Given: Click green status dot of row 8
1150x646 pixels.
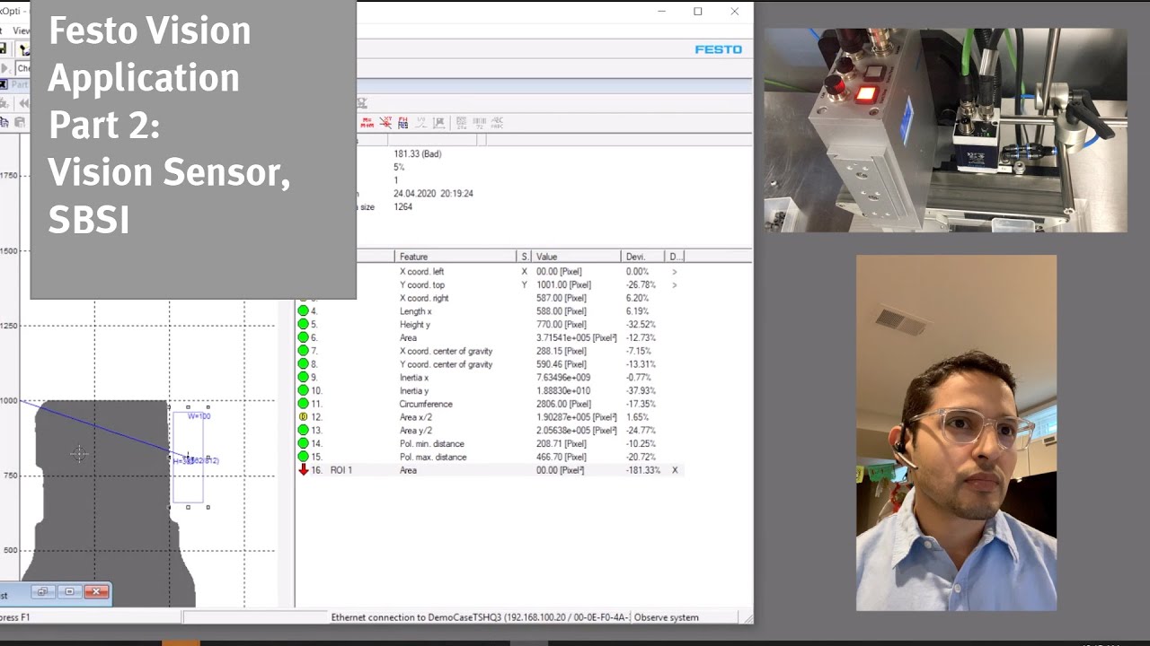Looking at the screenshot, I should (x=304, y=364).
